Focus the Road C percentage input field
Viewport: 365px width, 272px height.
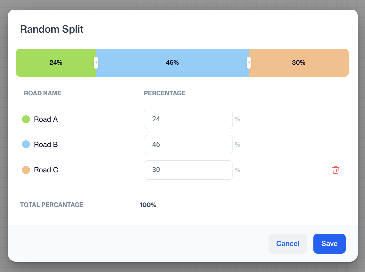[188, 170]
